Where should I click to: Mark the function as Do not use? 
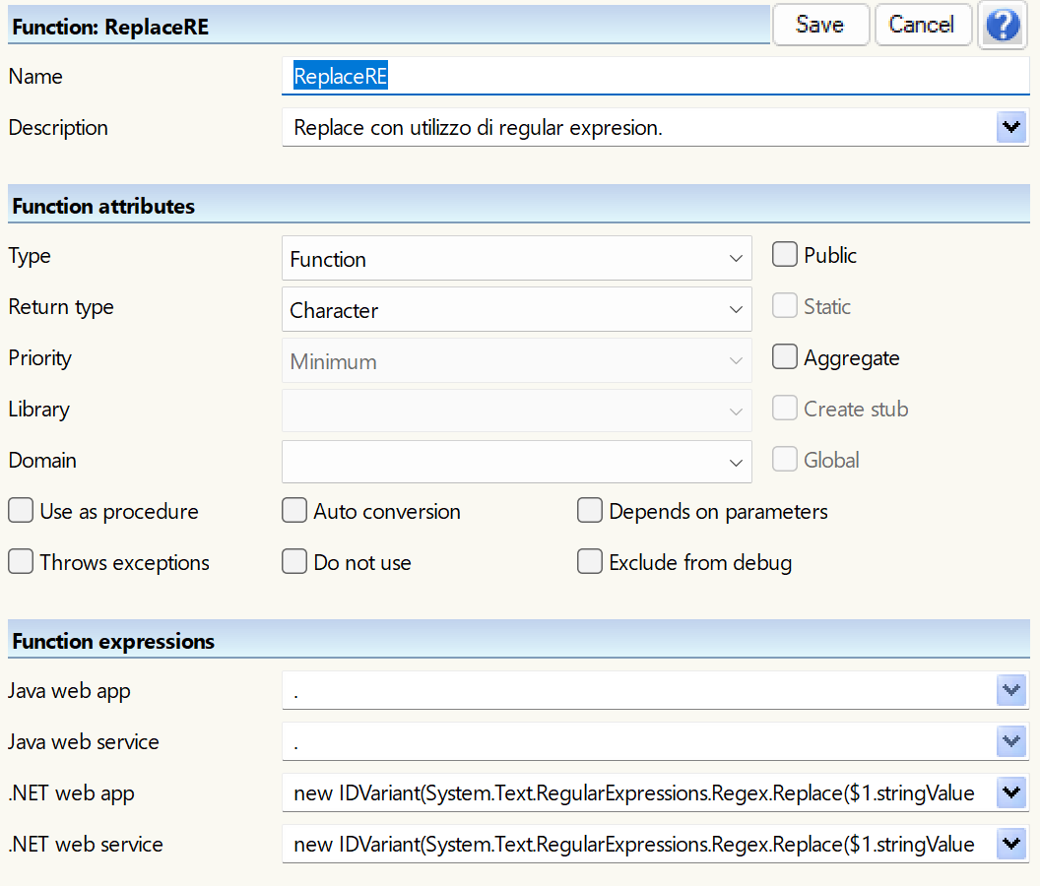coord(294,562)
